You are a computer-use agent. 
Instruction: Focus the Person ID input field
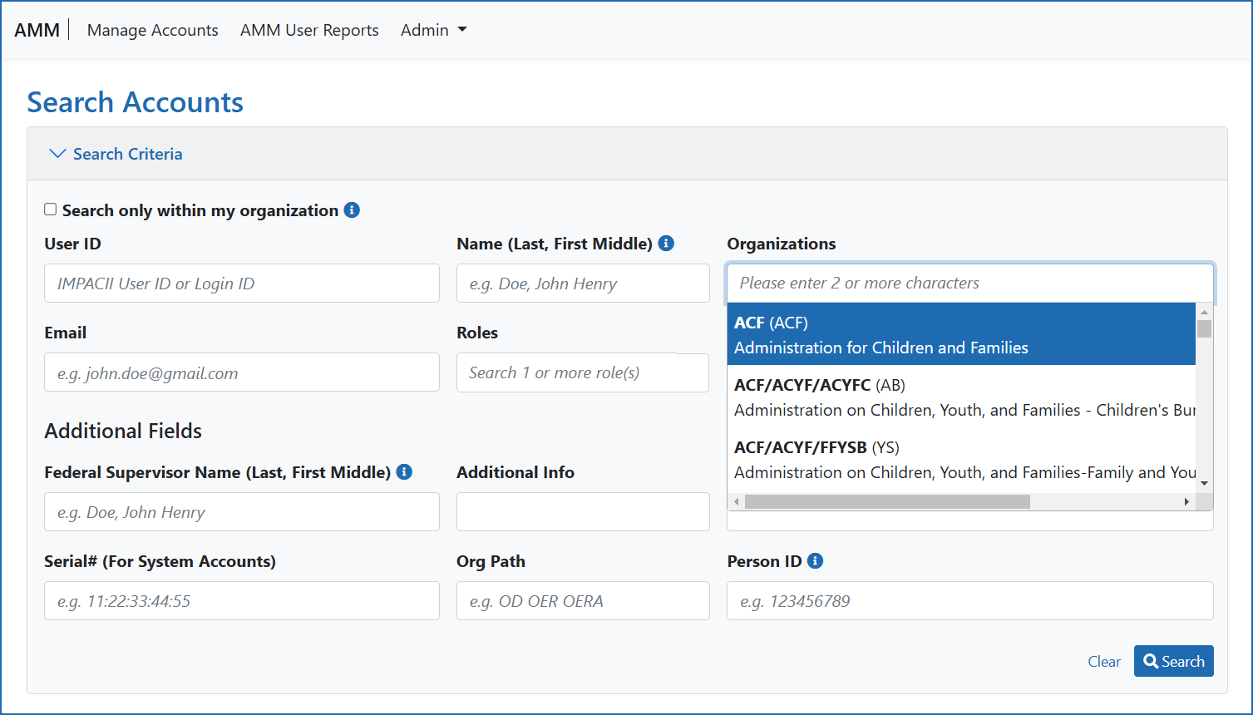point(970,601)
